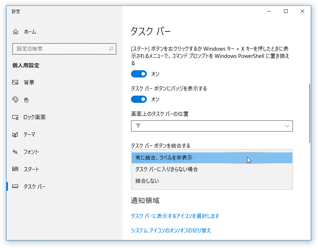This screenshot has width=318, height=248.
Task: Expand the taskbar position dropdown arrow
Action: click(287, 126)
